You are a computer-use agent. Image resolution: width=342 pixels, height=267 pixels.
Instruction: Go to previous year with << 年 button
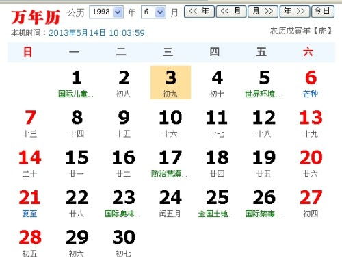(x=199, y=12)
